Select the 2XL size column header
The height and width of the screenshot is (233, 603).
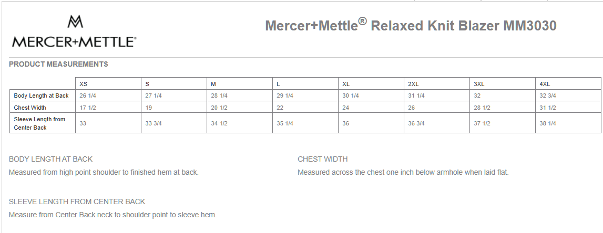point(413,84)
